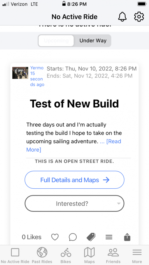Expand description with Read More link

click(74, 145)
